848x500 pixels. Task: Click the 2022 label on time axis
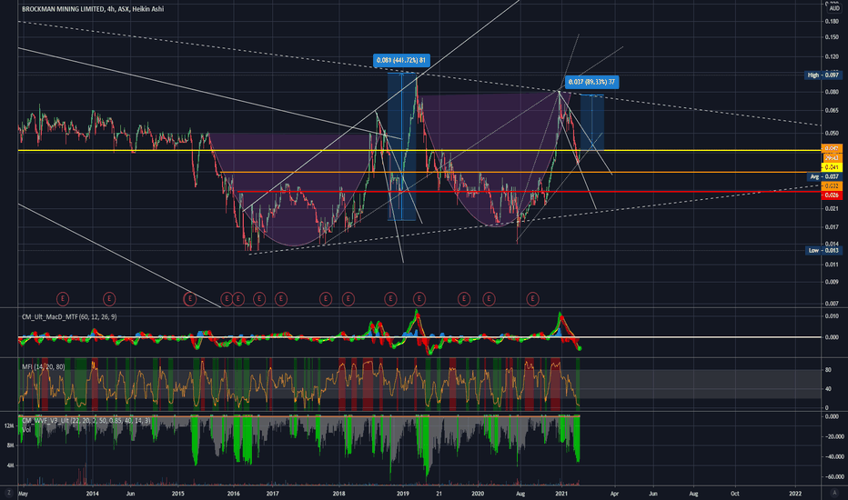pyautogui.click(x=795, y=494)
